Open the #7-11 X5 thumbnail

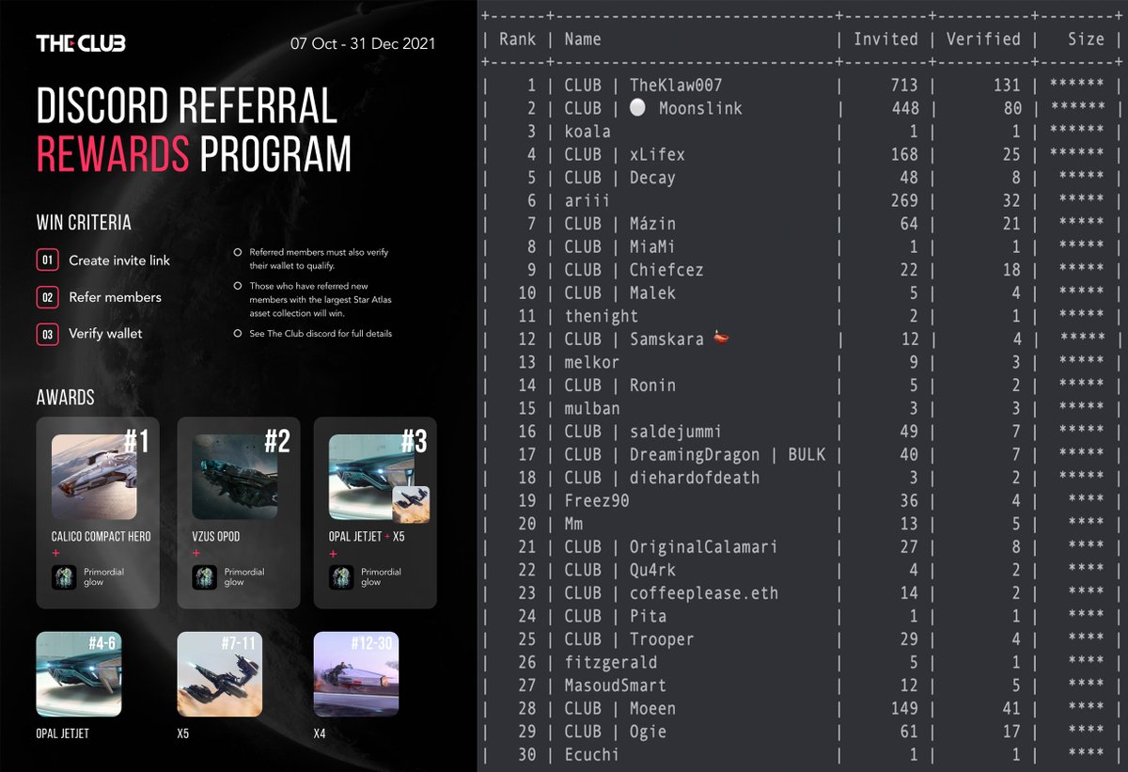220,673
